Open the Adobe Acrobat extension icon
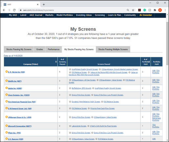The image size is (169, 142). pos(139,10)
